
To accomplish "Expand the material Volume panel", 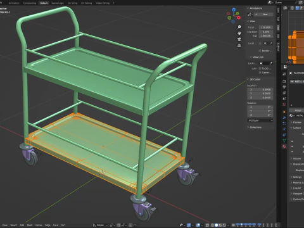I will tap(296, 158).
